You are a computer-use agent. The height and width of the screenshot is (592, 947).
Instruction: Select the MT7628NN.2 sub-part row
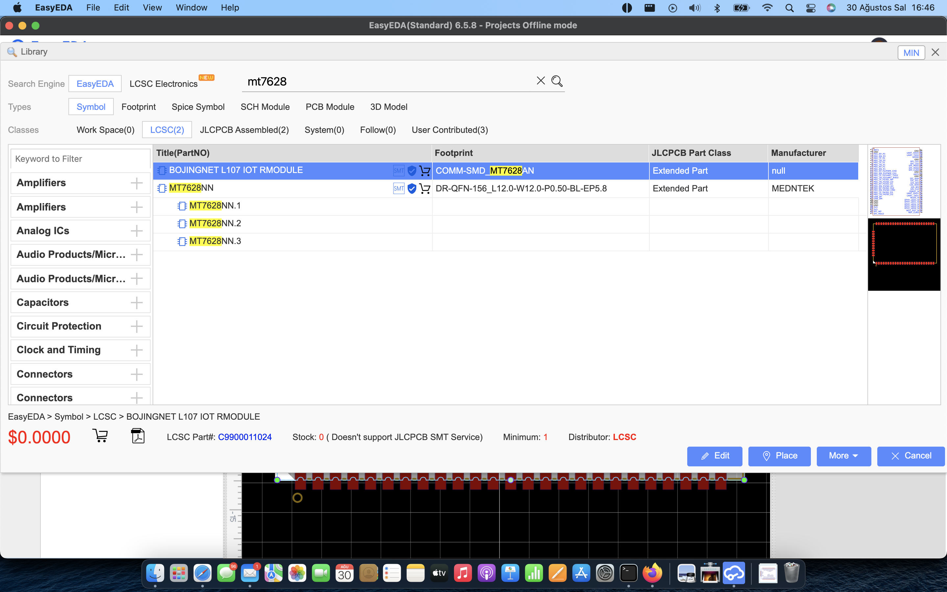tap(506, 224)
